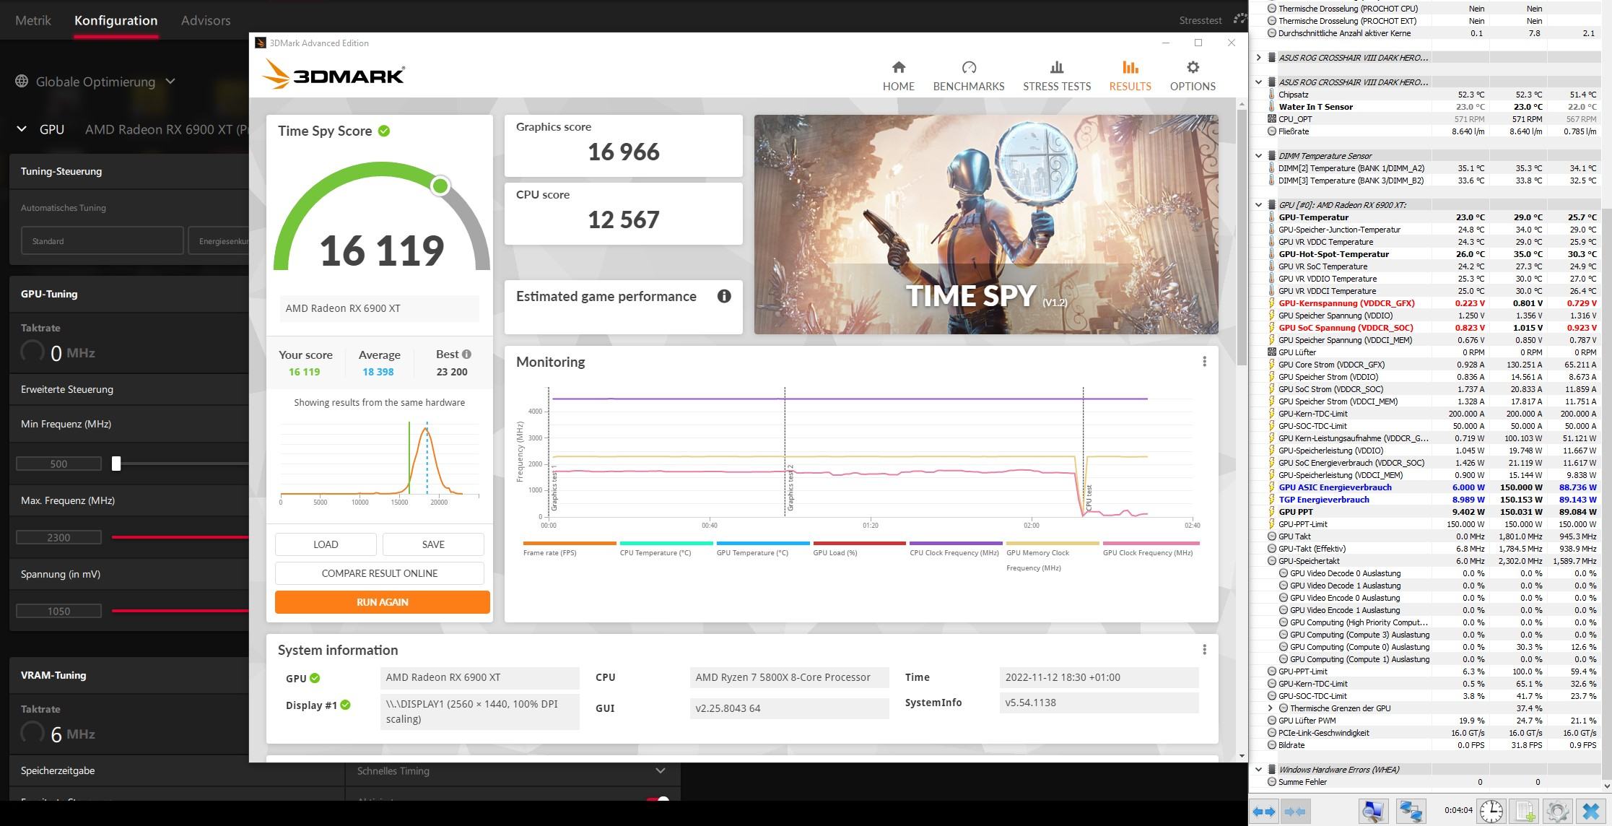Switch to the Advisors tab

pyautogui.click(x=206, y=20)
